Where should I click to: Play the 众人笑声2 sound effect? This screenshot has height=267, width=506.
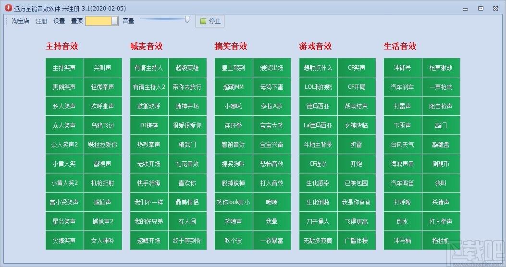pyautogui.click(x=64, y=145)
